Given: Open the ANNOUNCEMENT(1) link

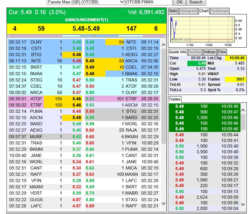Looking at the screenshot, I should point(86,20).
